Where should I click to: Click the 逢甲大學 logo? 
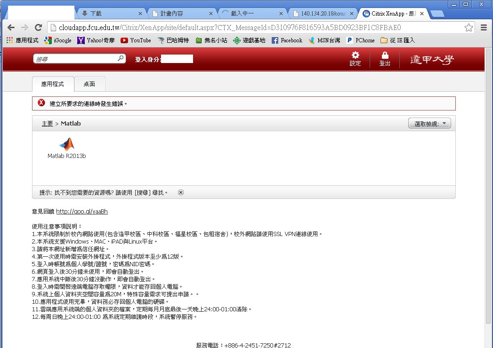click(x=432, y=59)
